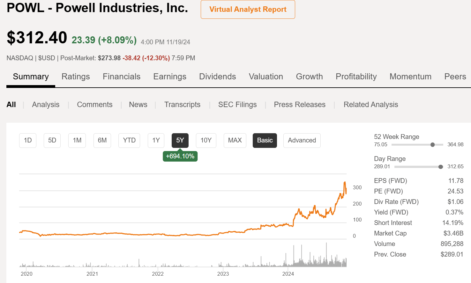Switch chart to 1D timeframe
The height and width of the screenshot is (283, 471).
pos(27,140)
